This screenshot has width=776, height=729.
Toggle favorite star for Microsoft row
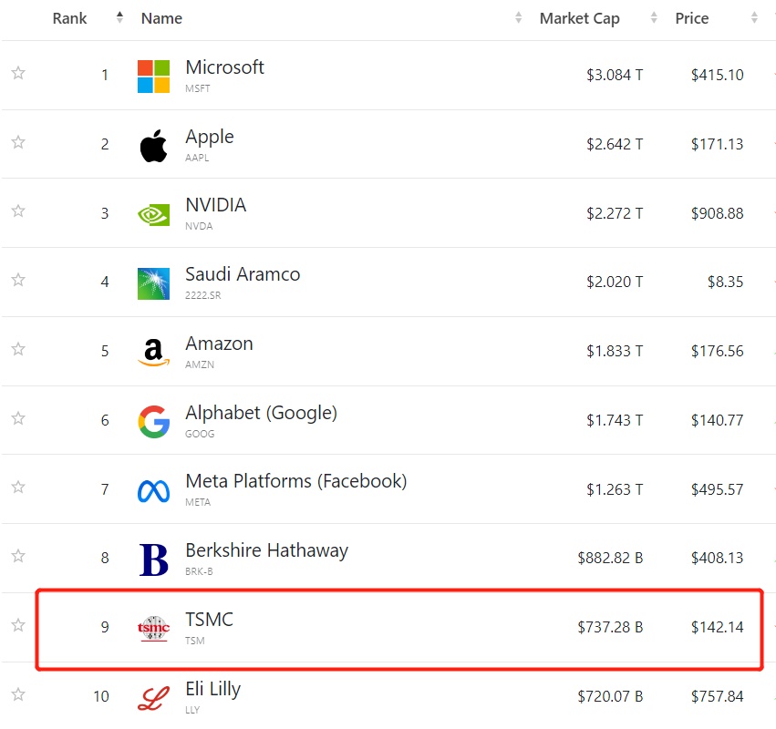18,74
